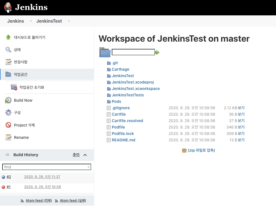This screenshot has height=207, width=276.
Task: Start a build with Build Now
Action: tap(23, 100)
